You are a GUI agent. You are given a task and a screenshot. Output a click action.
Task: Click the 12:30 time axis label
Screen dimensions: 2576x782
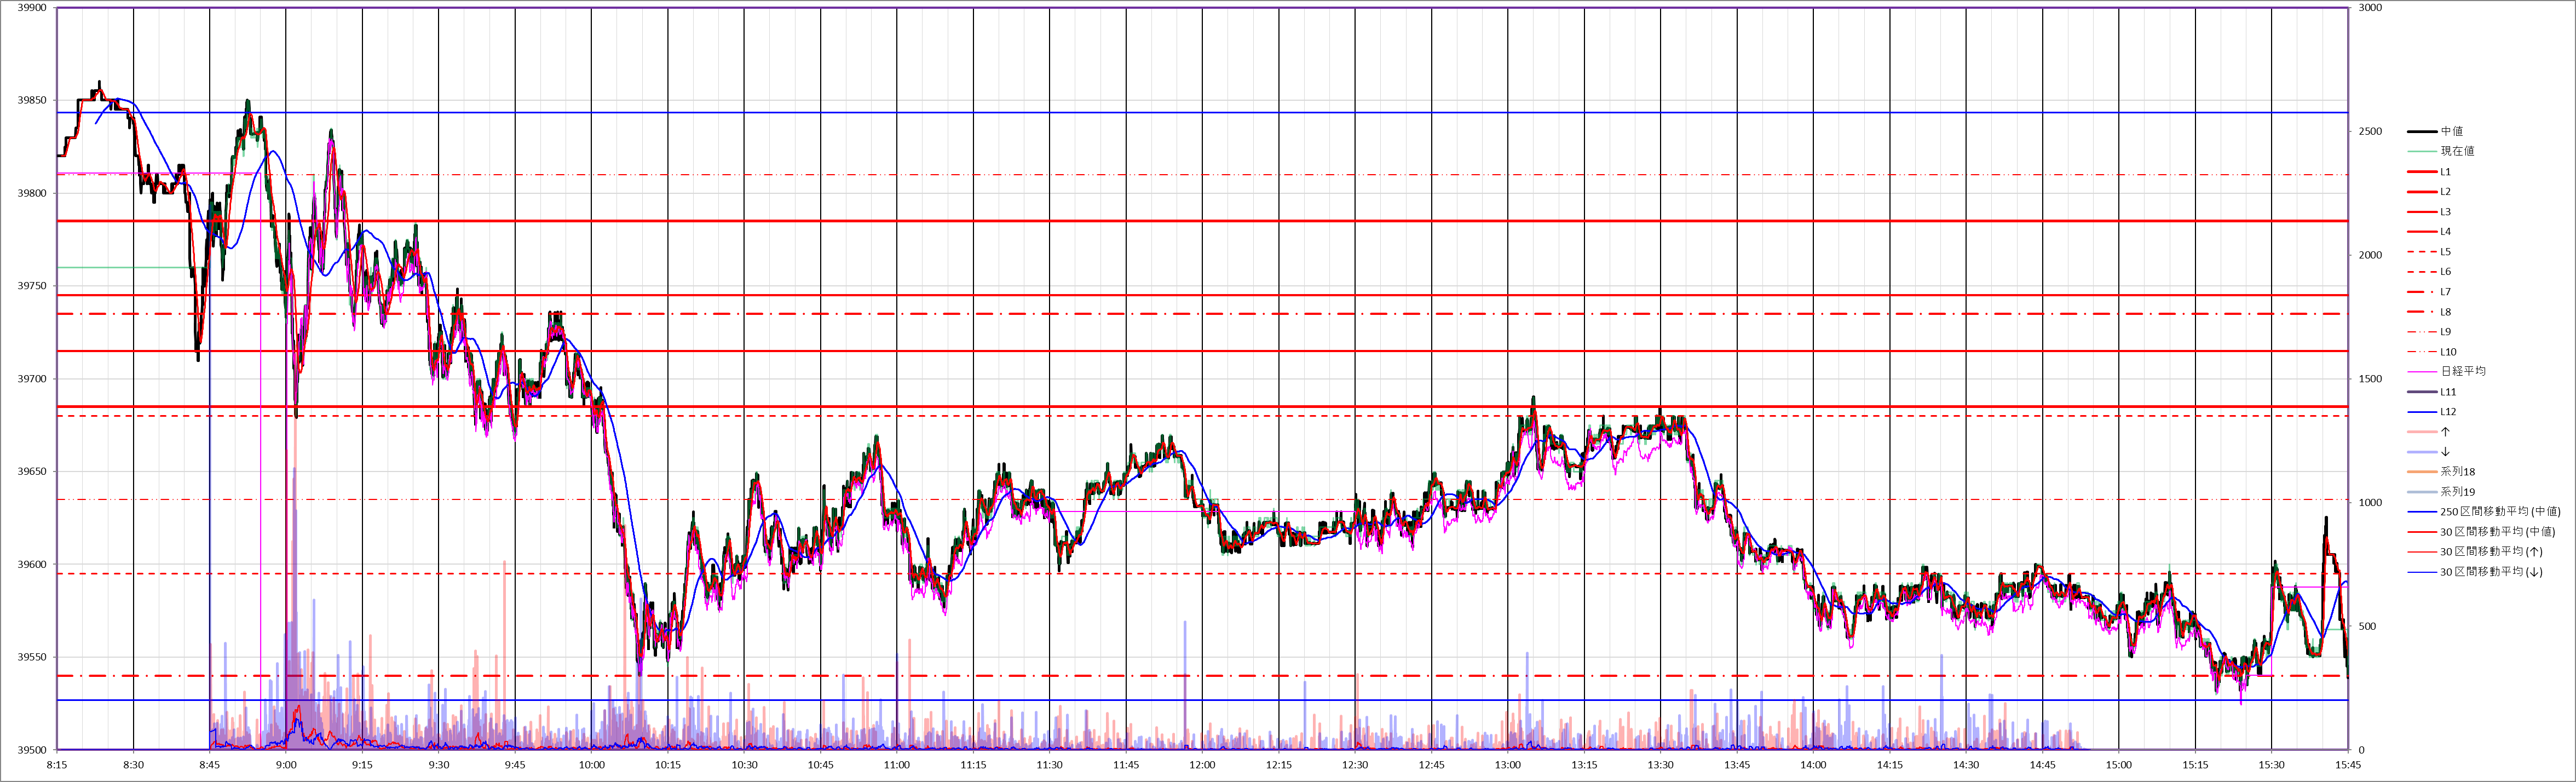click(x=1355, y=765)
